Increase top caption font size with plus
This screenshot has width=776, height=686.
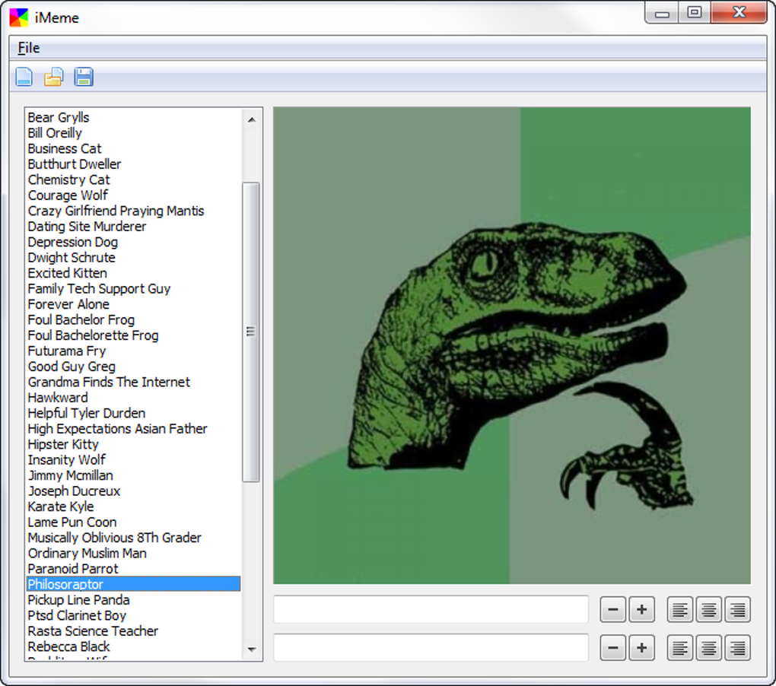coord(641,609)
